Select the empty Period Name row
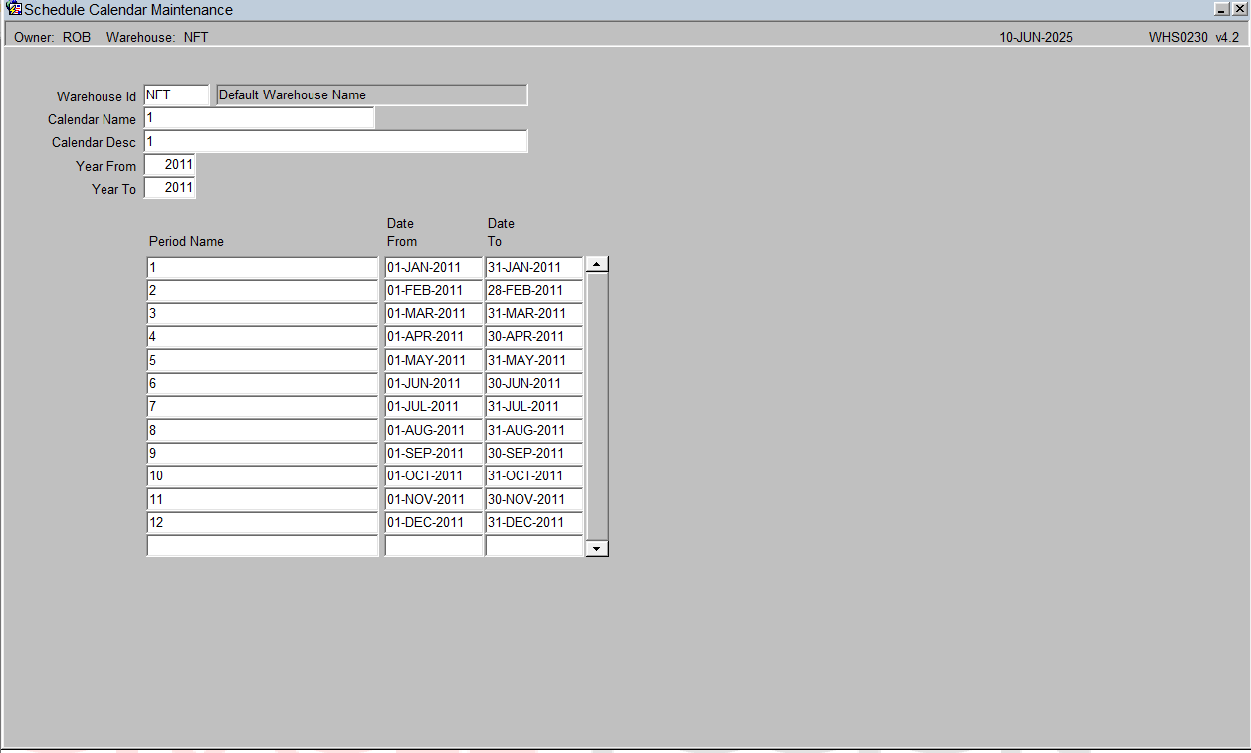 tap(263, 546)
